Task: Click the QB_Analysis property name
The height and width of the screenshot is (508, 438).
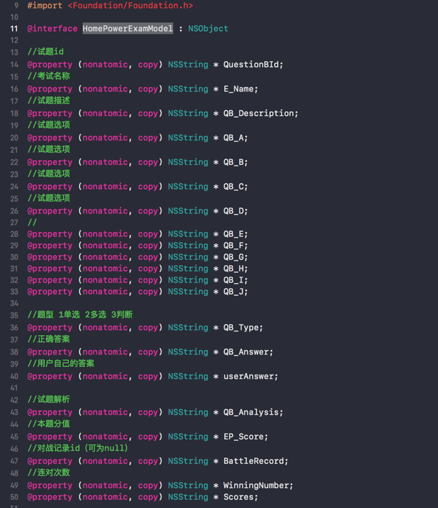Action: (251, 412)
